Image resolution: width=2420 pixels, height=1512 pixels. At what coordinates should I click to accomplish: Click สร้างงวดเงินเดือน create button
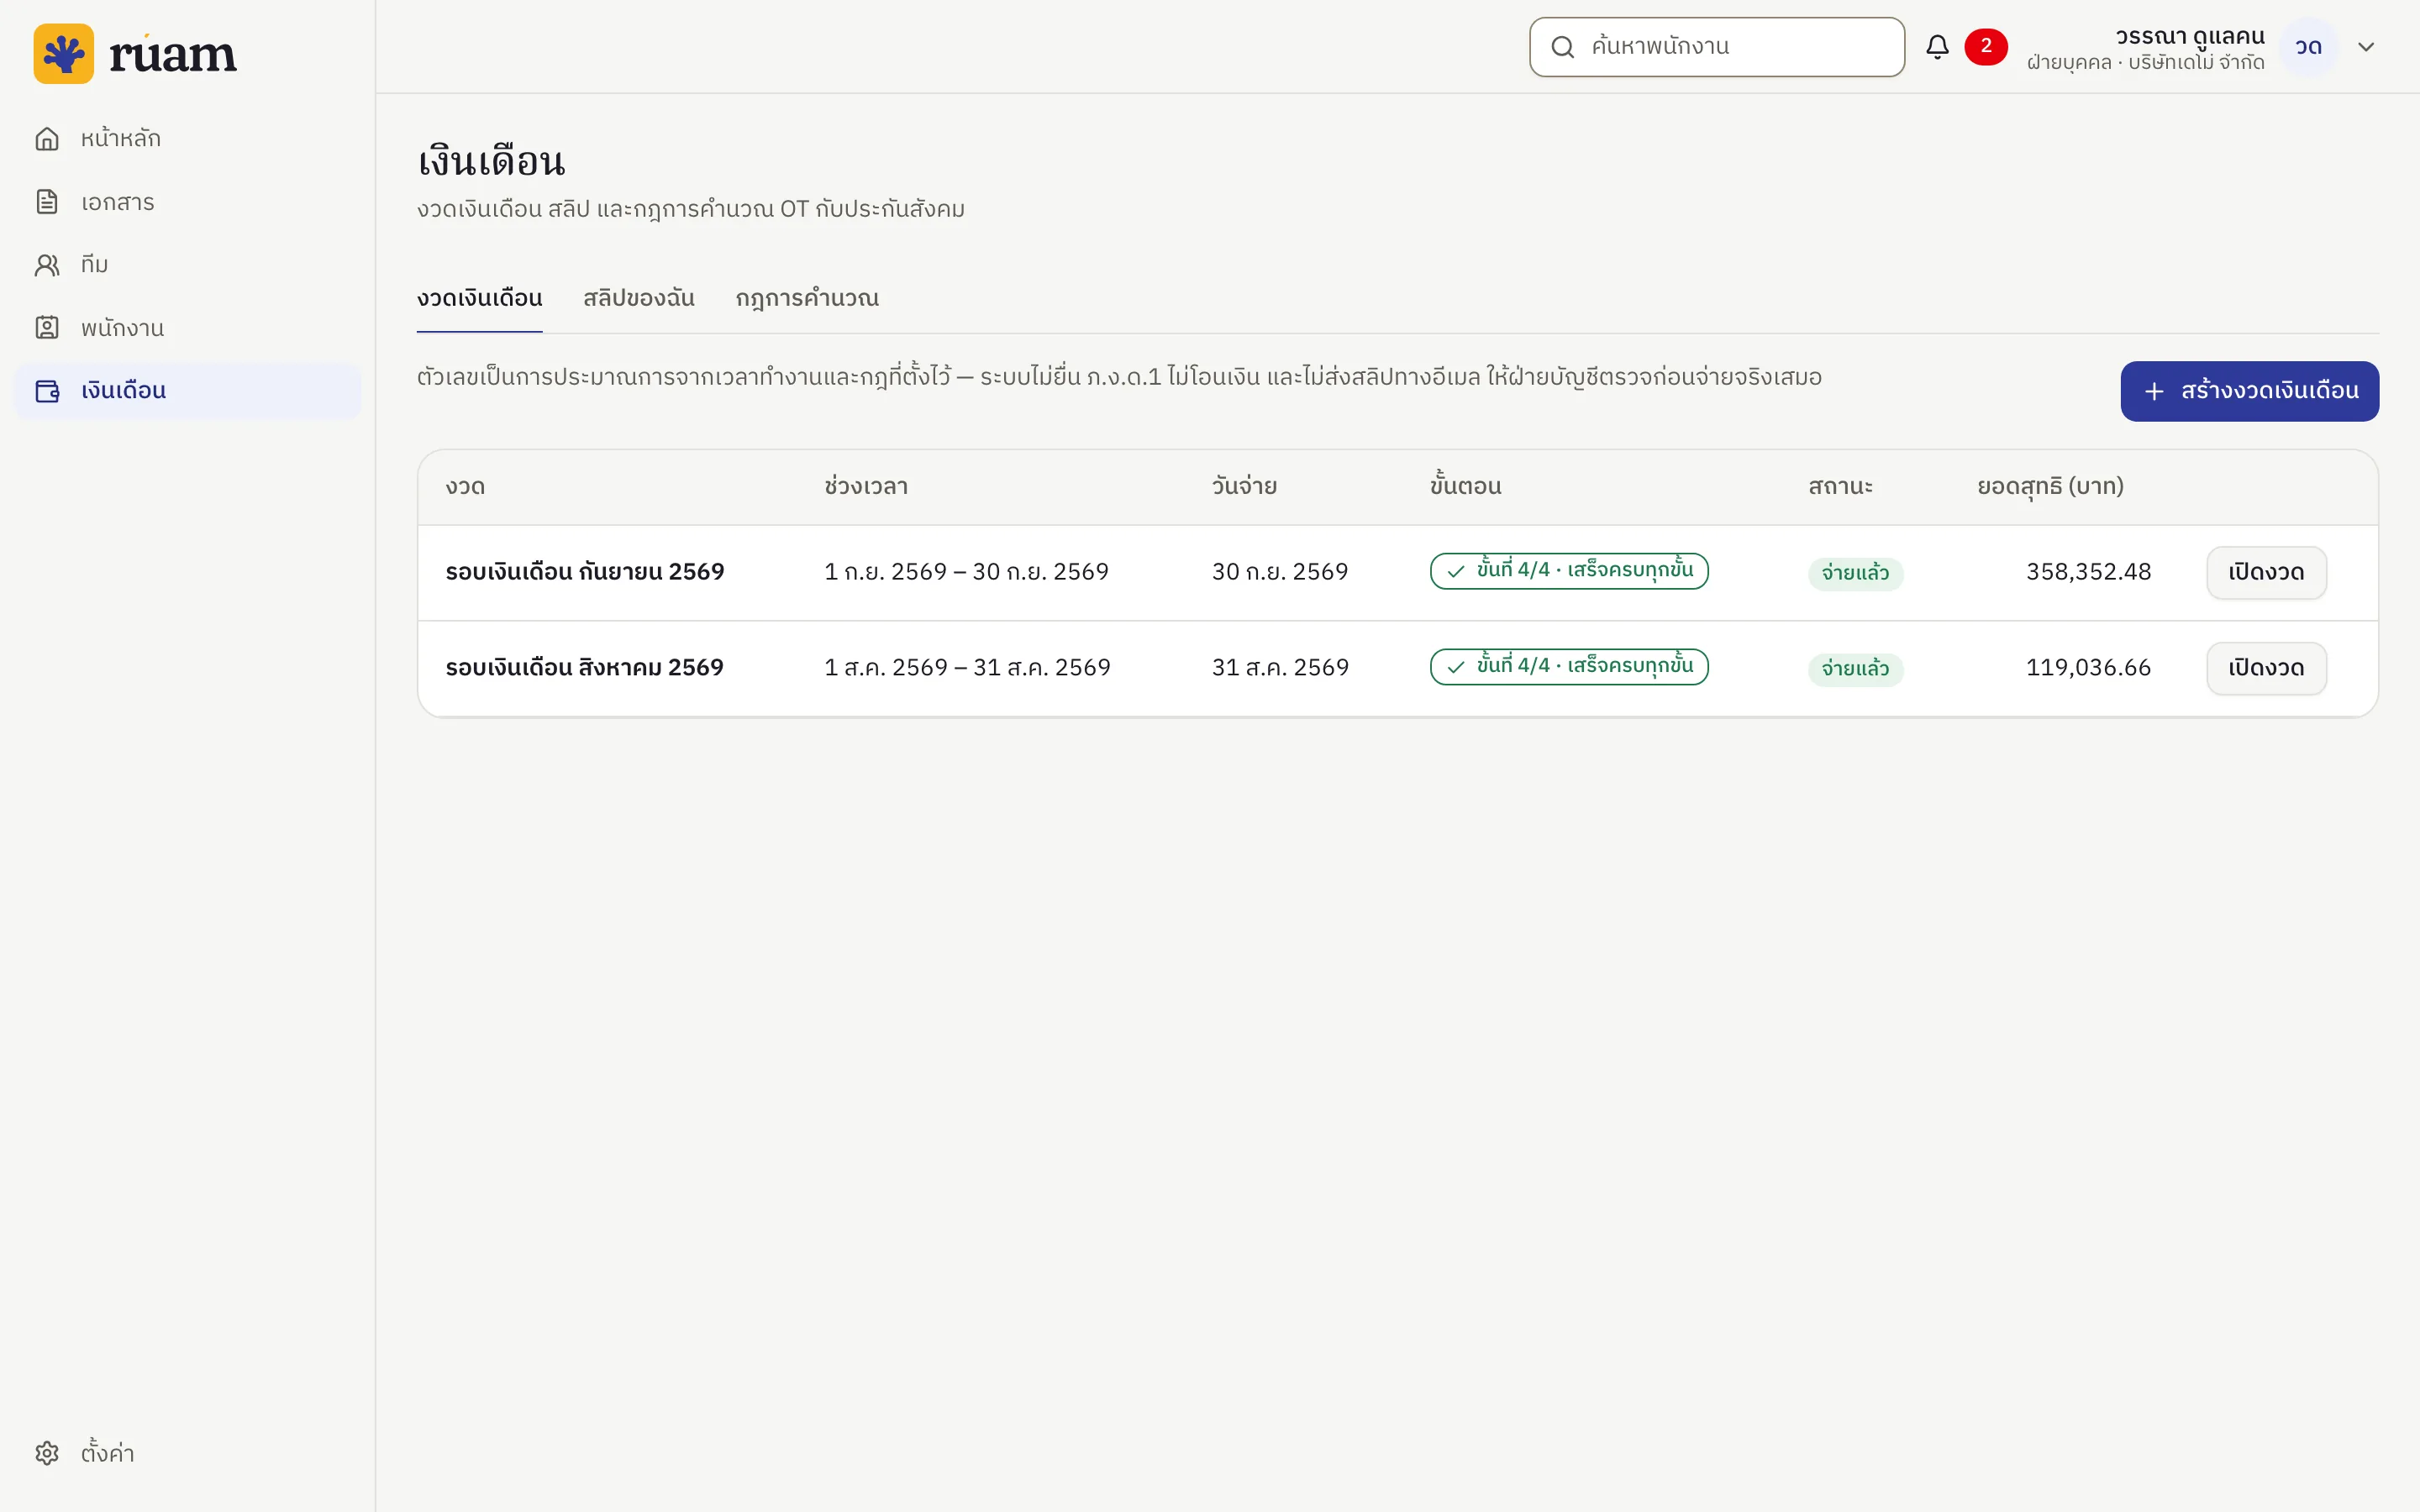point(2250,391)
